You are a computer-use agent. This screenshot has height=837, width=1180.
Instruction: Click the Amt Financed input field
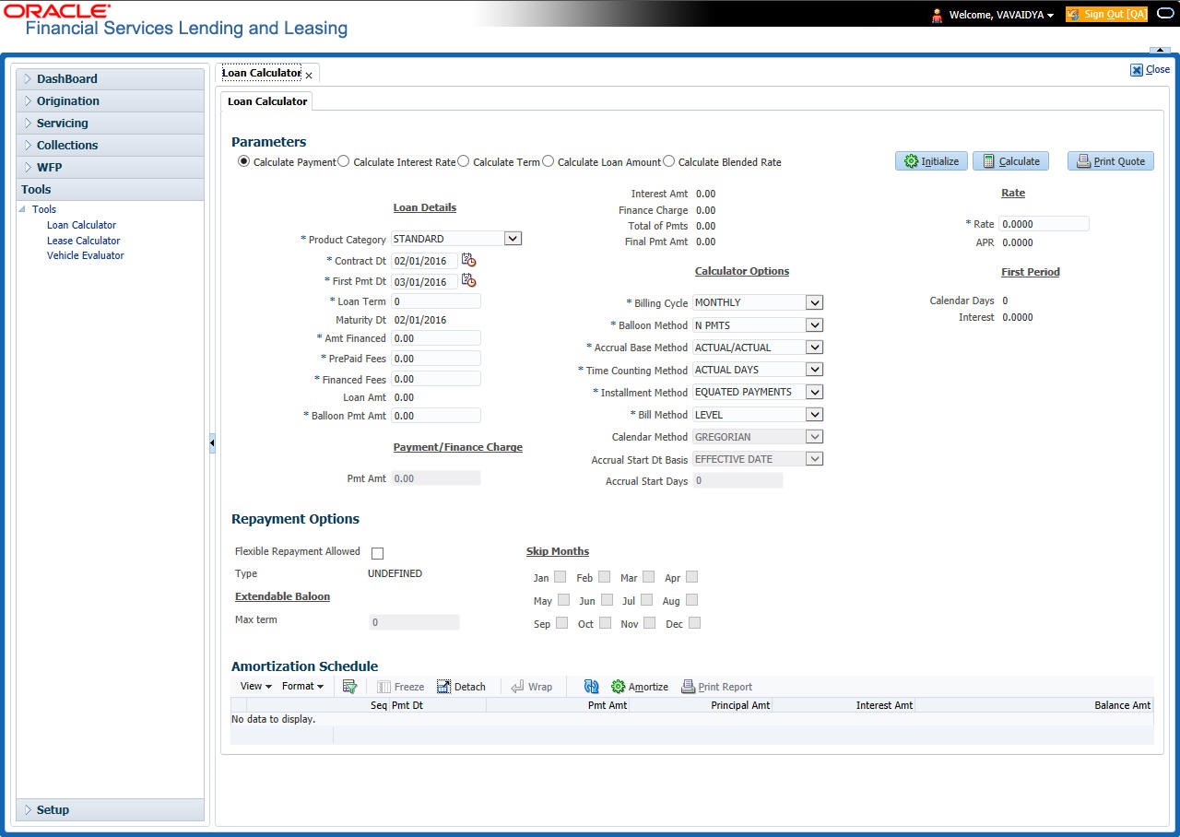(x=436, y=338)
